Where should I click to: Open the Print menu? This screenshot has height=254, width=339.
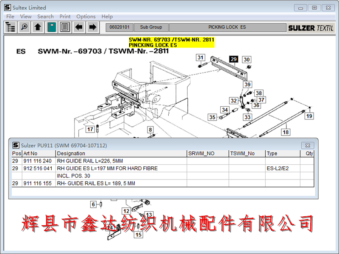pos(65,17)
